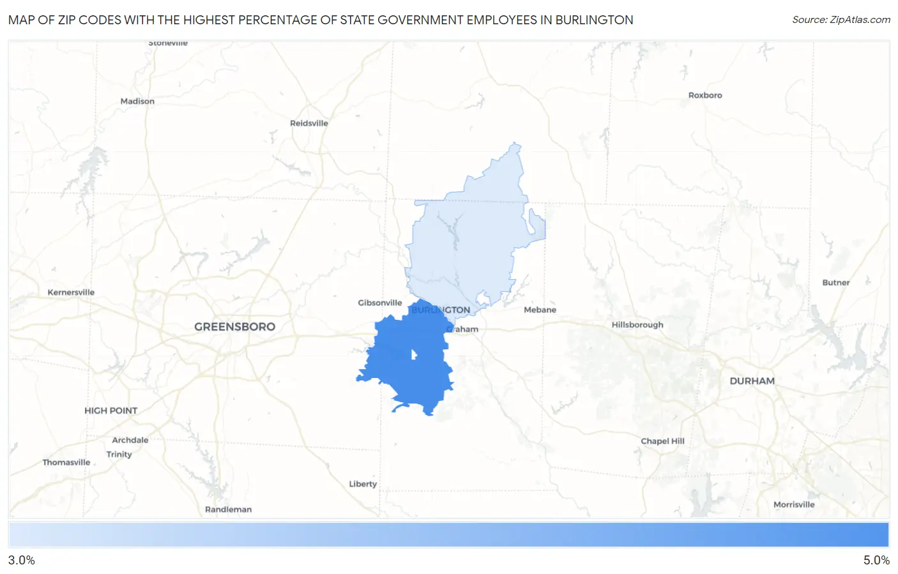This screenshot has width=898, height=574.
Task: Click the Madison label
Action: click(137, 101)
